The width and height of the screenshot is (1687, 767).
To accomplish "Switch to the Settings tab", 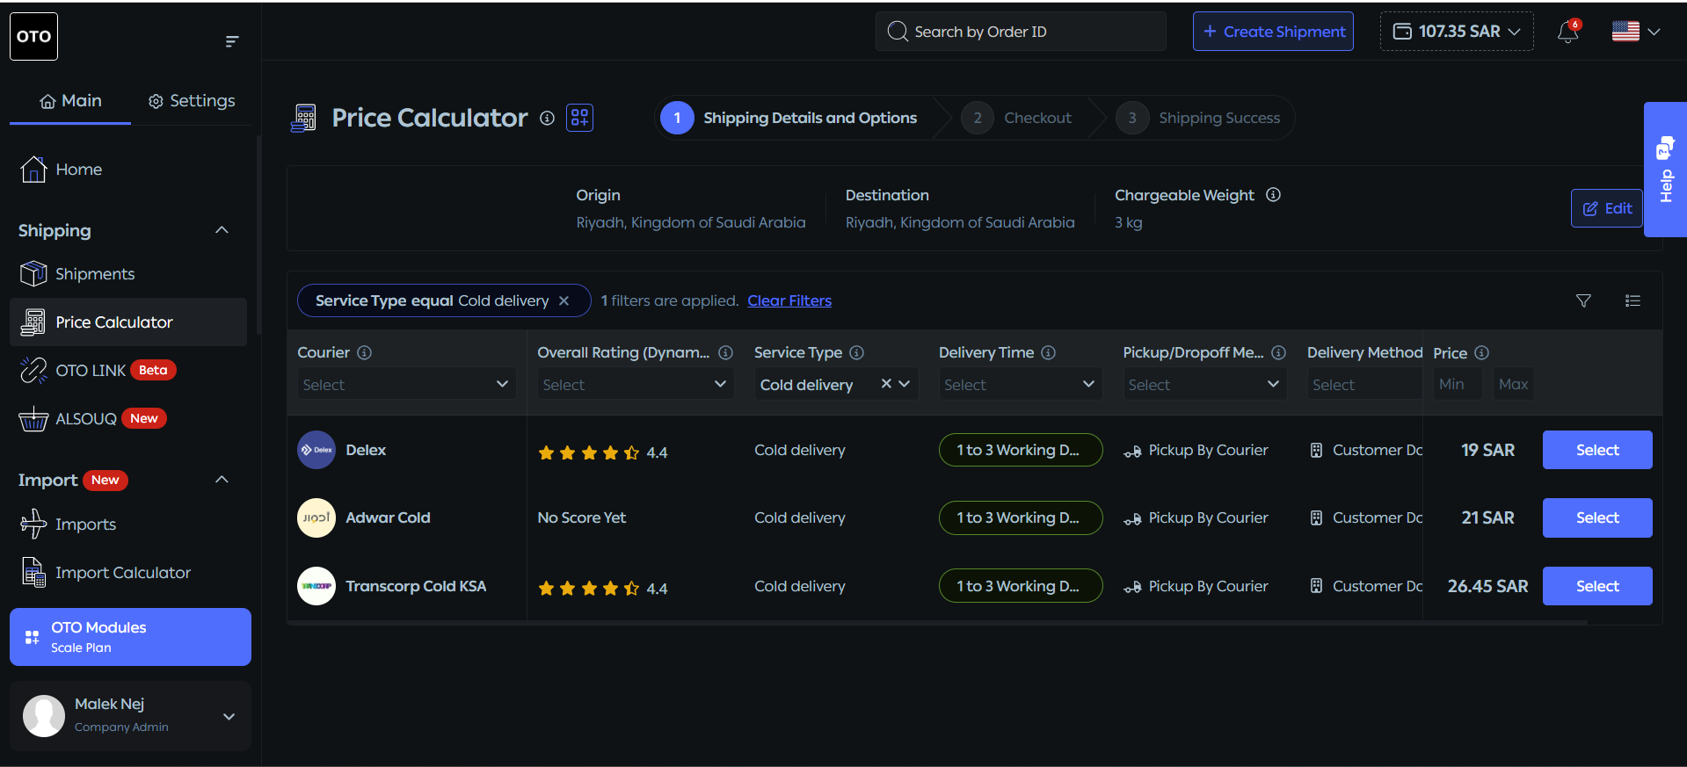I will tap(192, 101).
